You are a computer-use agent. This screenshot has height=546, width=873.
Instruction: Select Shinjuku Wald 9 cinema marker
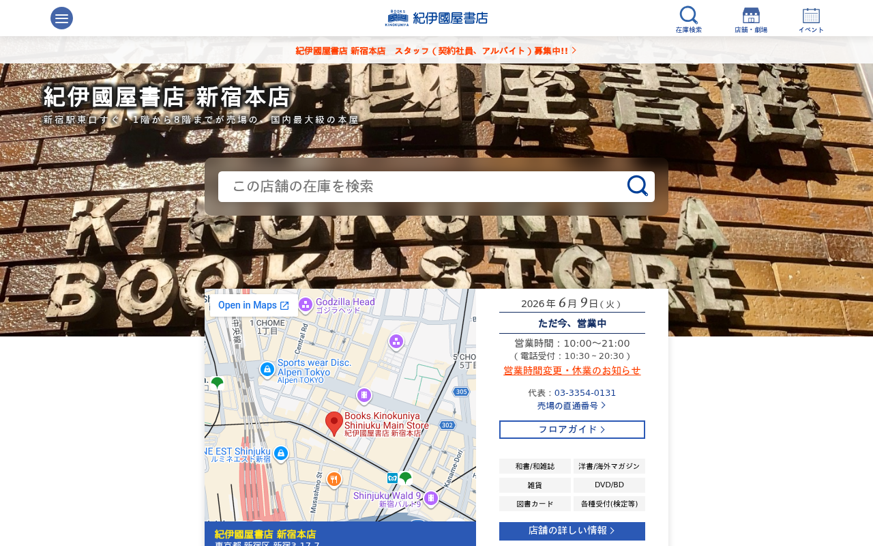point(430,498)
